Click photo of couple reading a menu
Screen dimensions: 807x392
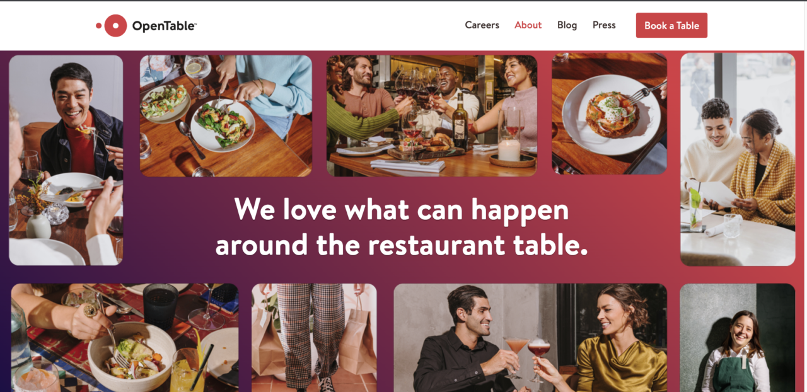coord(738,159)
